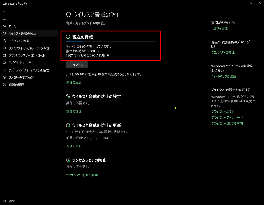Go back using the back arrow
Viewport: 264px width, 205px height.
4,11
